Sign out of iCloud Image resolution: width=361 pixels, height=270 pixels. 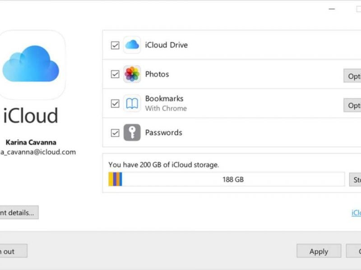[x=11, y=251]
